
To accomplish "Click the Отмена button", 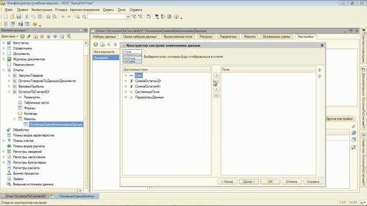I will (x=291, y=181).
